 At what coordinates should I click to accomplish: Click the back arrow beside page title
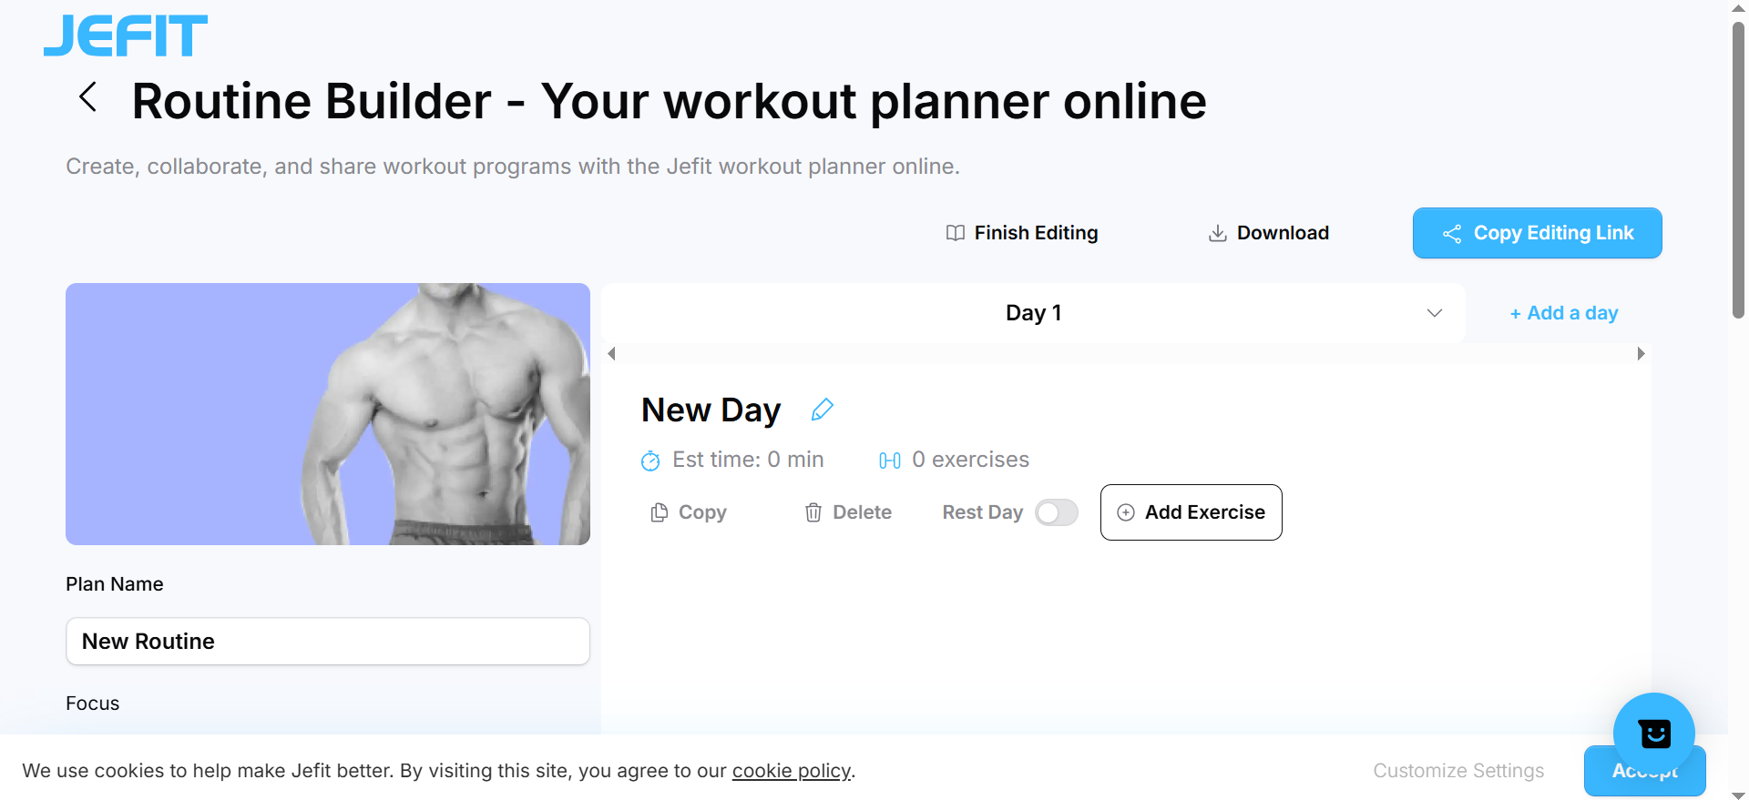[87, 96]
